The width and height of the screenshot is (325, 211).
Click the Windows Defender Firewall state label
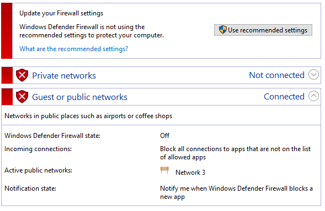52,136
